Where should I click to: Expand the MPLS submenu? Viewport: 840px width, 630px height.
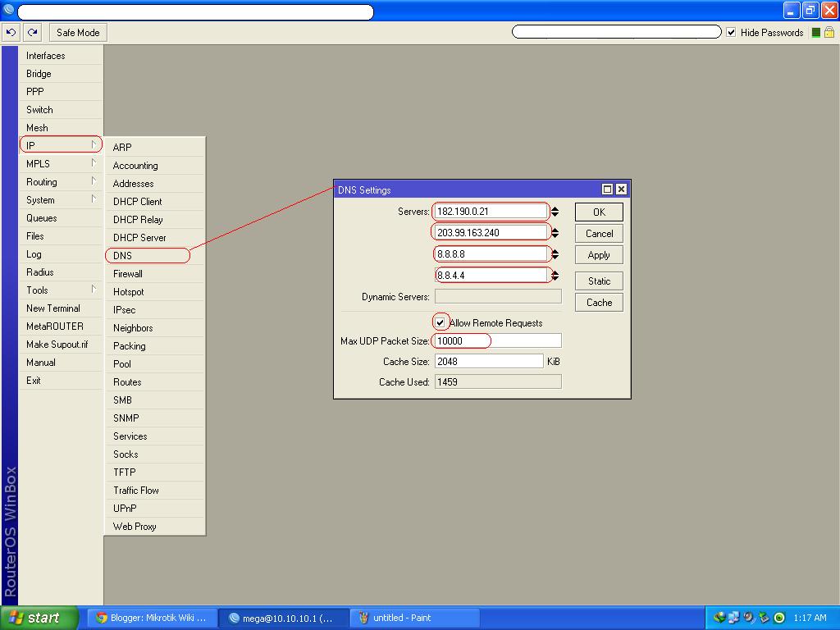click(x=94, y=163)
